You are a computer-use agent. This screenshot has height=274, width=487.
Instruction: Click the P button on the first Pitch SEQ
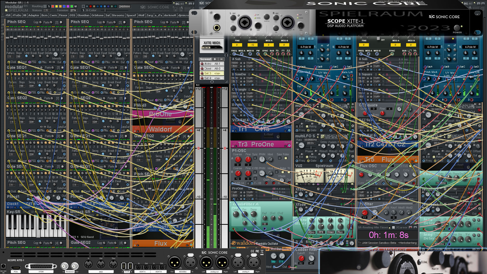click(61, 22)
